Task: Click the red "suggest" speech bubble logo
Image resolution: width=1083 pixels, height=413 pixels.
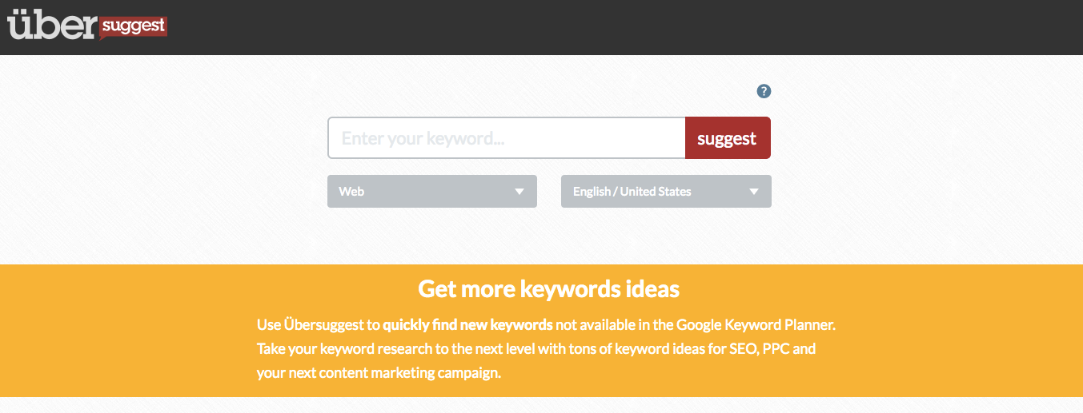Action: pyautogui.click(x=134, y=27)
